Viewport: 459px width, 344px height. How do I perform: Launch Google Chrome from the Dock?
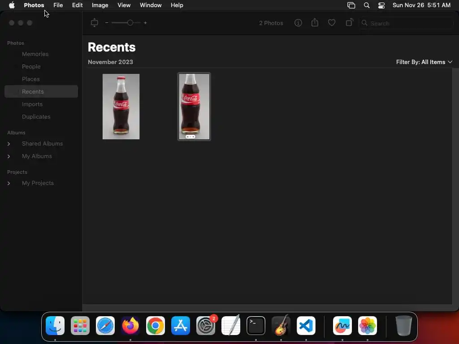(x=156, y=326)
